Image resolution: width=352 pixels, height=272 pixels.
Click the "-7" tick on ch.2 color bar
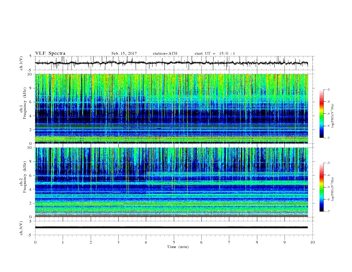(328, 212)
